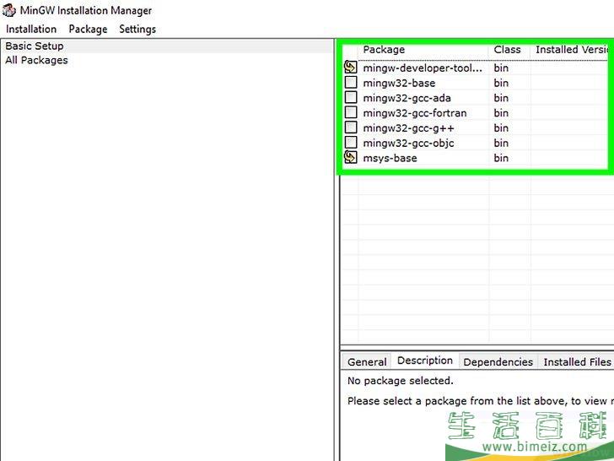The image size is (614, 461).
Task: Switch to the General tab
Action: (367, 362)
